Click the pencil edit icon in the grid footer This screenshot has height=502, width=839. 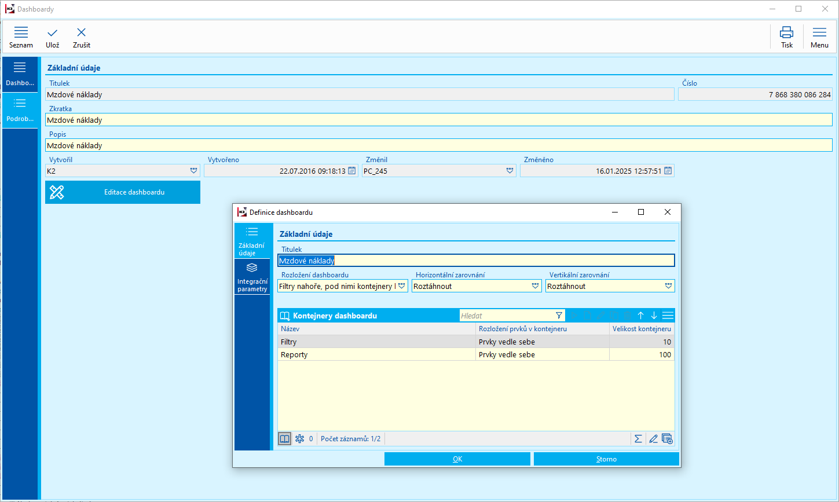click(653, 439)
